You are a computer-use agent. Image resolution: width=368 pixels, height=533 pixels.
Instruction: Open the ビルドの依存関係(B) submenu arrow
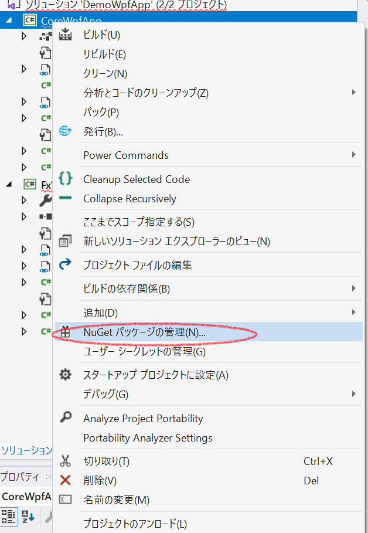pos(354,288)
